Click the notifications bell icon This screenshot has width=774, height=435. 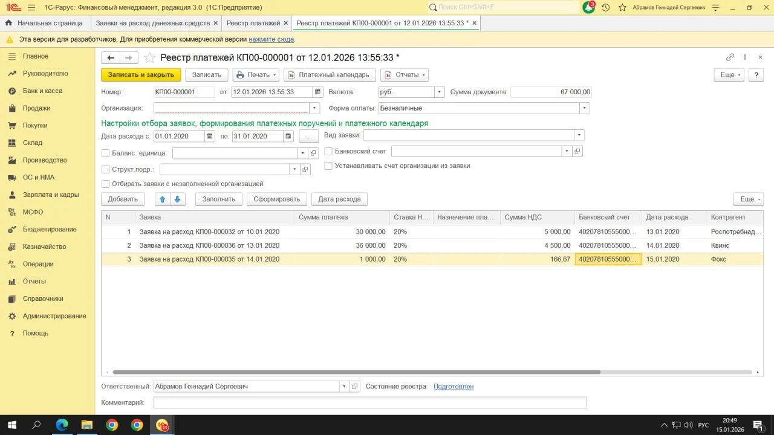tap(588, 7)
